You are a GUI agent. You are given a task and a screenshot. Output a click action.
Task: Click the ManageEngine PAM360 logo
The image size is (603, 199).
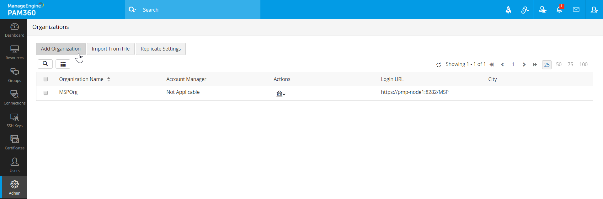pyautogui.click(x=25, y=10)
